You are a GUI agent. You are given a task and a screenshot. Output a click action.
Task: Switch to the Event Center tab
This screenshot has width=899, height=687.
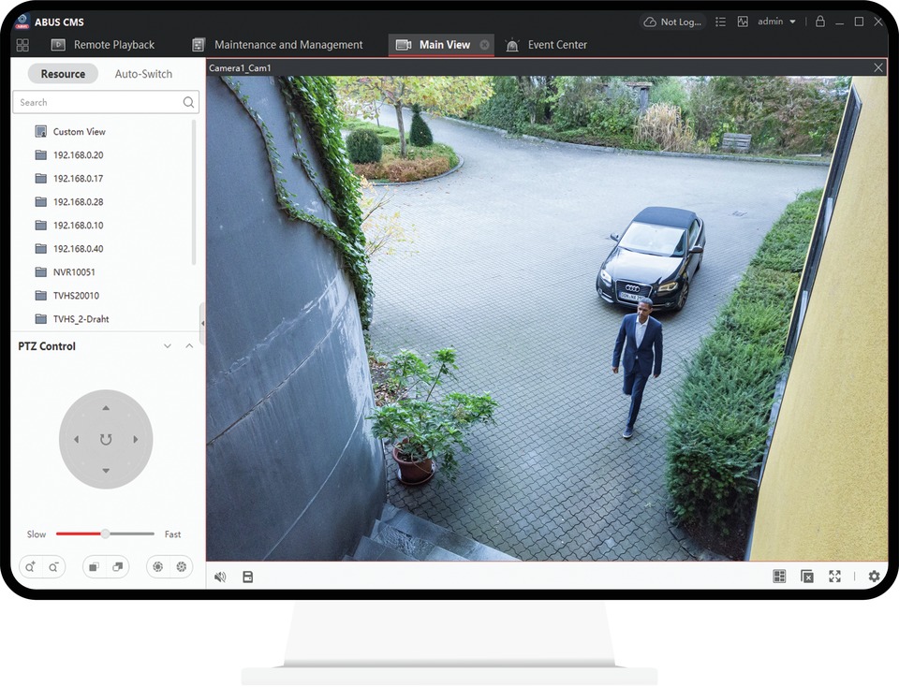tap(557, 45)
